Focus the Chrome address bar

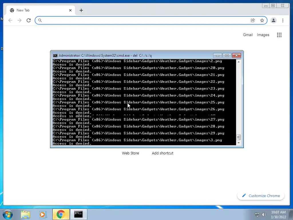click(x=151, y=20)
